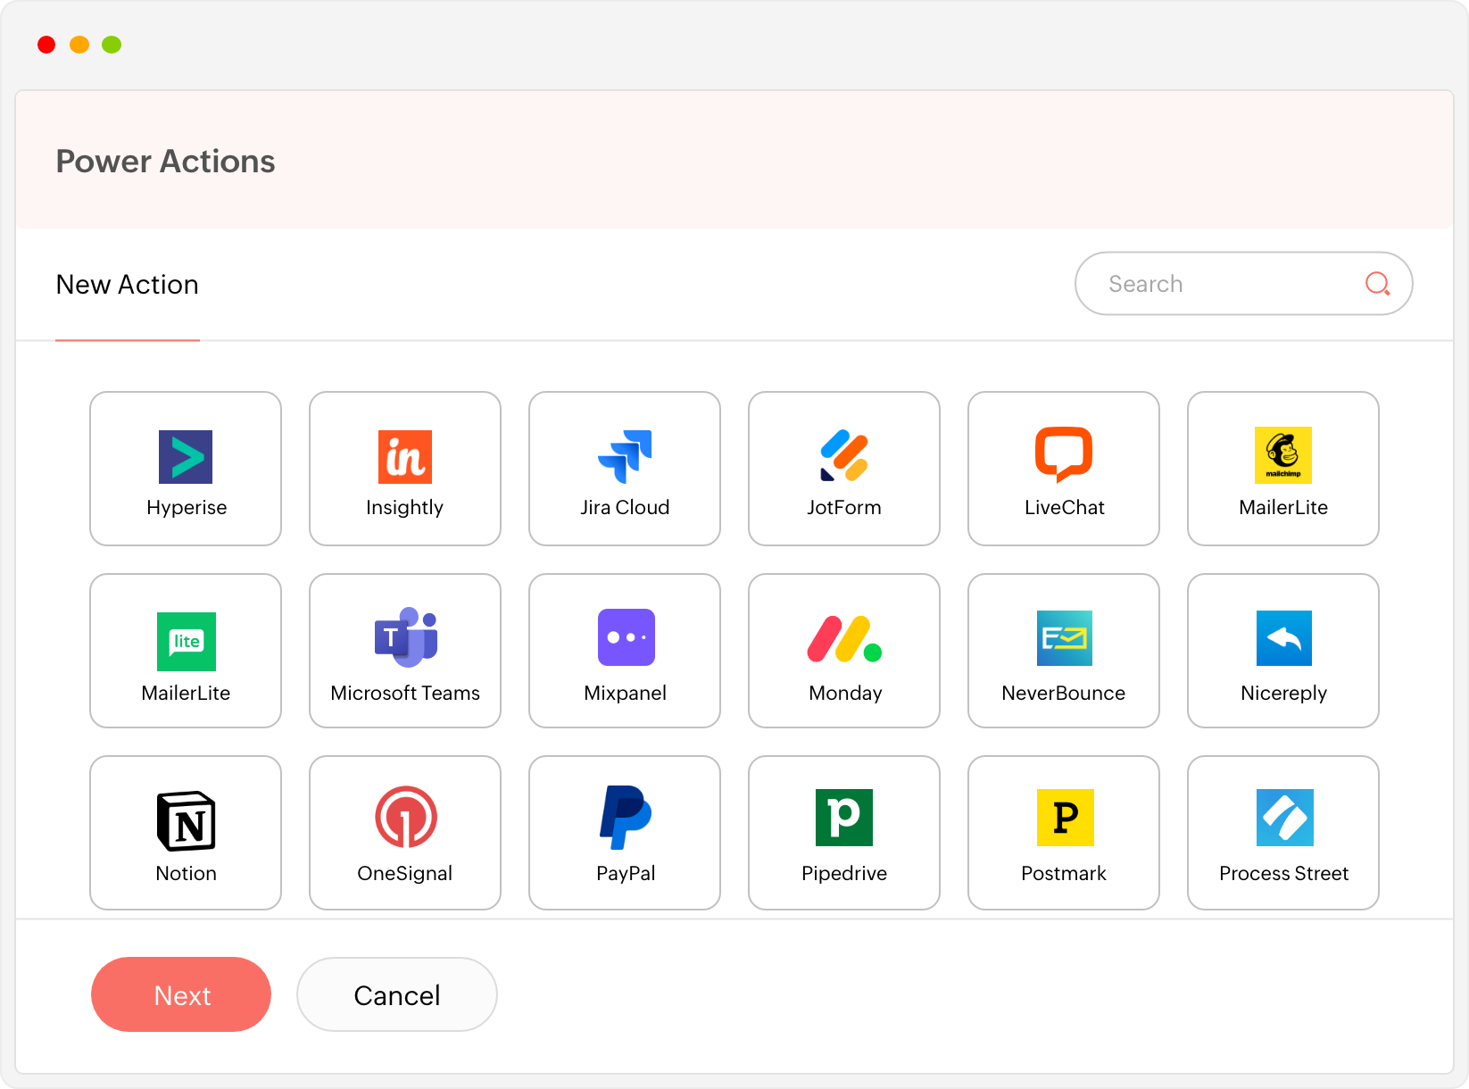Choose the NeverBounce envelope icon

pyautogui.click(x=1065, y=638)
